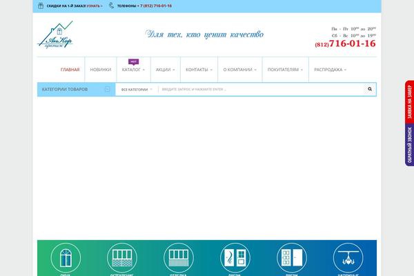
Task: Collapse categories with the minus box icon
Action: click(x=107, y=89)
